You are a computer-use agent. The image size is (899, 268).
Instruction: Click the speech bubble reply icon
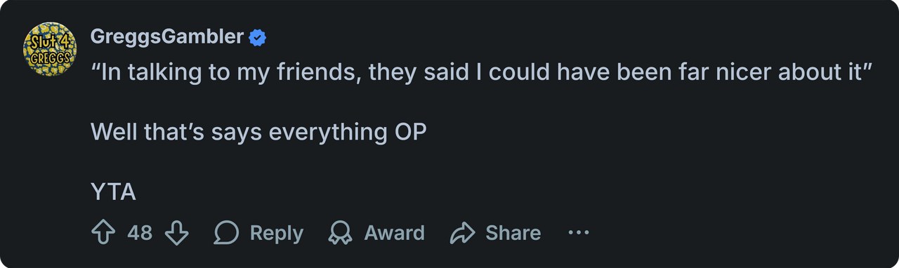226,233
